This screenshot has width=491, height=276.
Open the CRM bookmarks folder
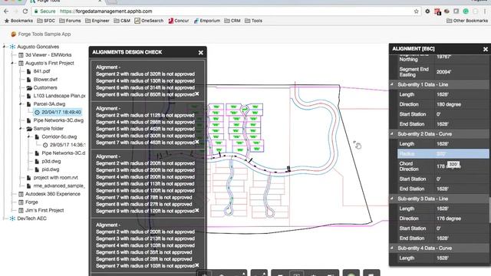pos(232,21)
